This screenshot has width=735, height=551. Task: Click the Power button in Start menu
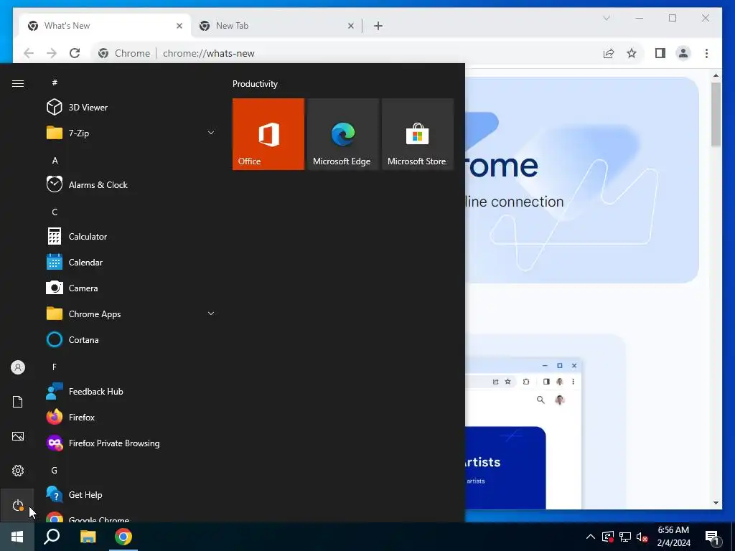click(x=18, y=505)
